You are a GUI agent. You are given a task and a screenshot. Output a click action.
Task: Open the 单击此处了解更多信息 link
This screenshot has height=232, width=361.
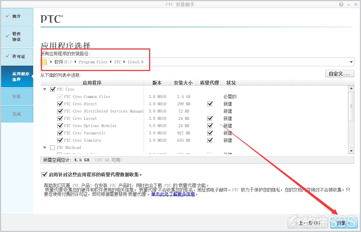click(x=173, y=194)
